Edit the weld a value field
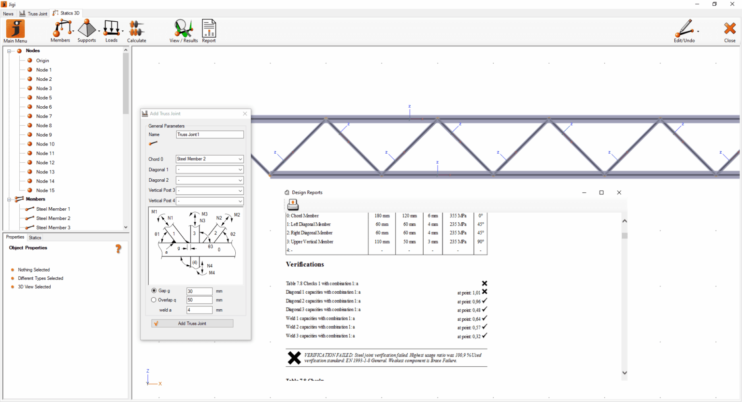Viewport: 742px width, 402px height. coord(199,310)
